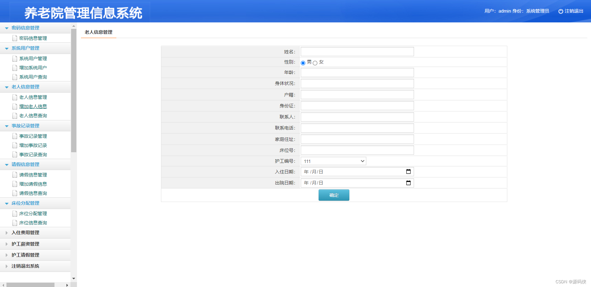Collapse the 系统用户管理 section
591x287 pixels.
(x=35, y=48)
